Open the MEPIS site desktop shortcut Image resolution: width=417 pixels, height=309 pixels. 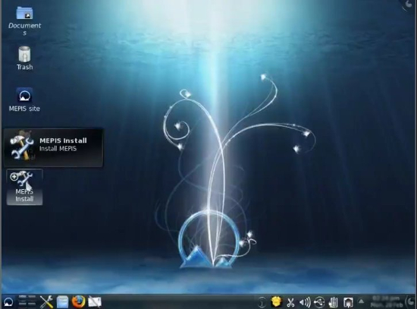tap(24, 99)
